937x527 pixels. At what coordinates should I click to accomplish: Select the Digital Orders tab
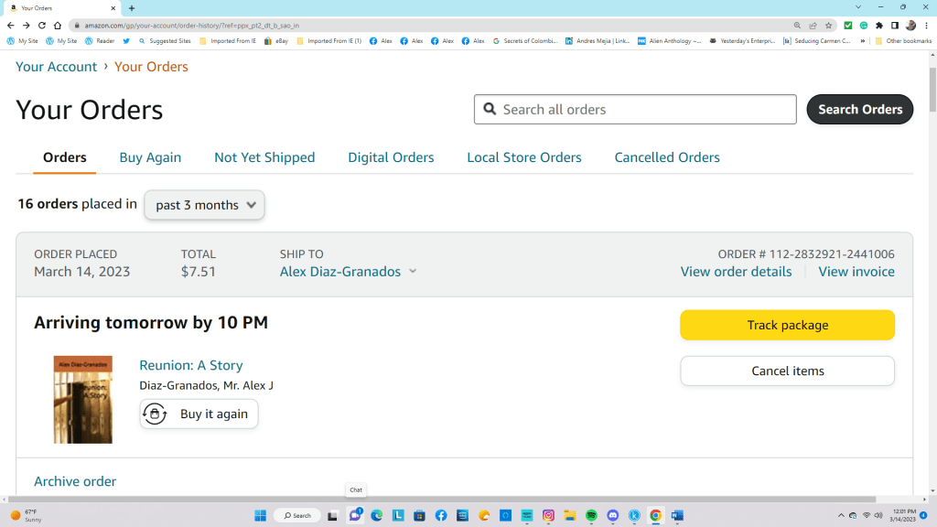(391, 157)
